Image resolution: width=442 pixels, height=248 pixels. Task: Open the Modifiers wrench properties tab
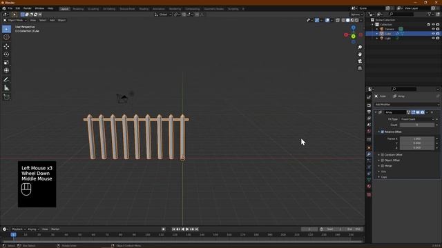pyautogui.click(x=369, y=154)
